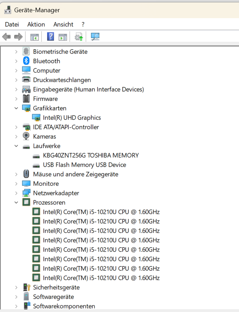Select the Druckwarteschlangen label
The height and width of the screenshot is (312, 239).
pos(62,80)
